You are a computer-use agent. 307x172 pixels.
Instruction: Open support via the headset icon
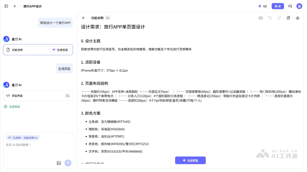tap(290, 6)
